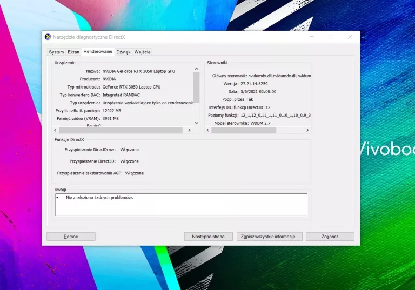Click the Następna strona button

click(208, 237)
